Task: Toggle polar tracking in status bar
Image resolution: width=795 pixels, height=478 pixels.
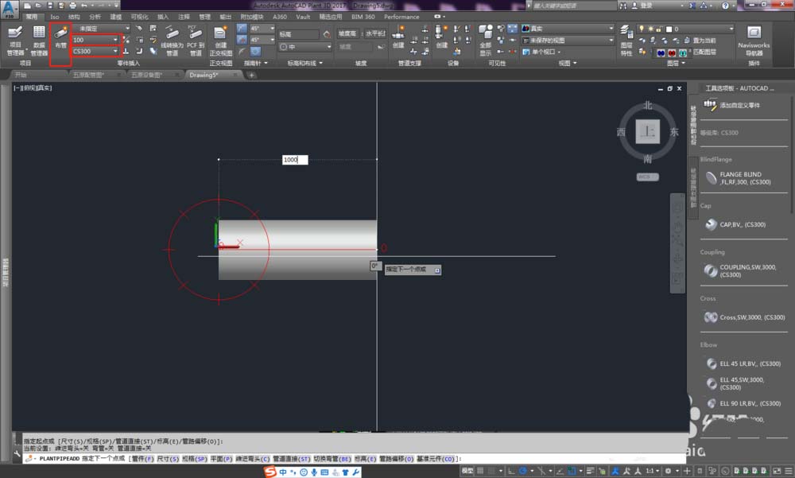Action: (x=523, y=471)
